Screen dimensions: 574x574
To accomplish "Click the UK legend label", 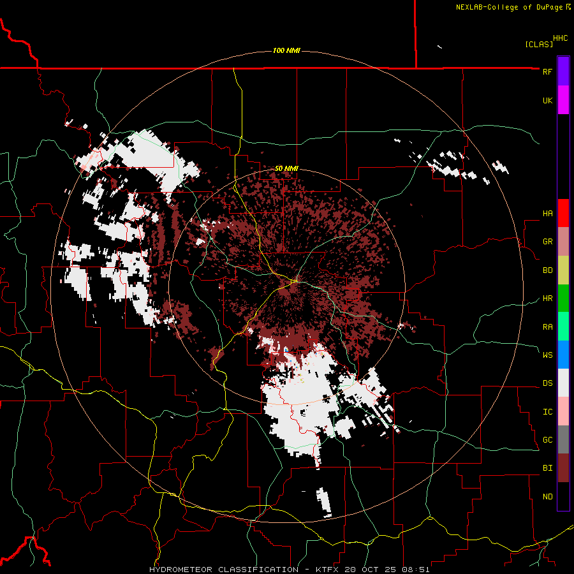I will click(547, 100).
